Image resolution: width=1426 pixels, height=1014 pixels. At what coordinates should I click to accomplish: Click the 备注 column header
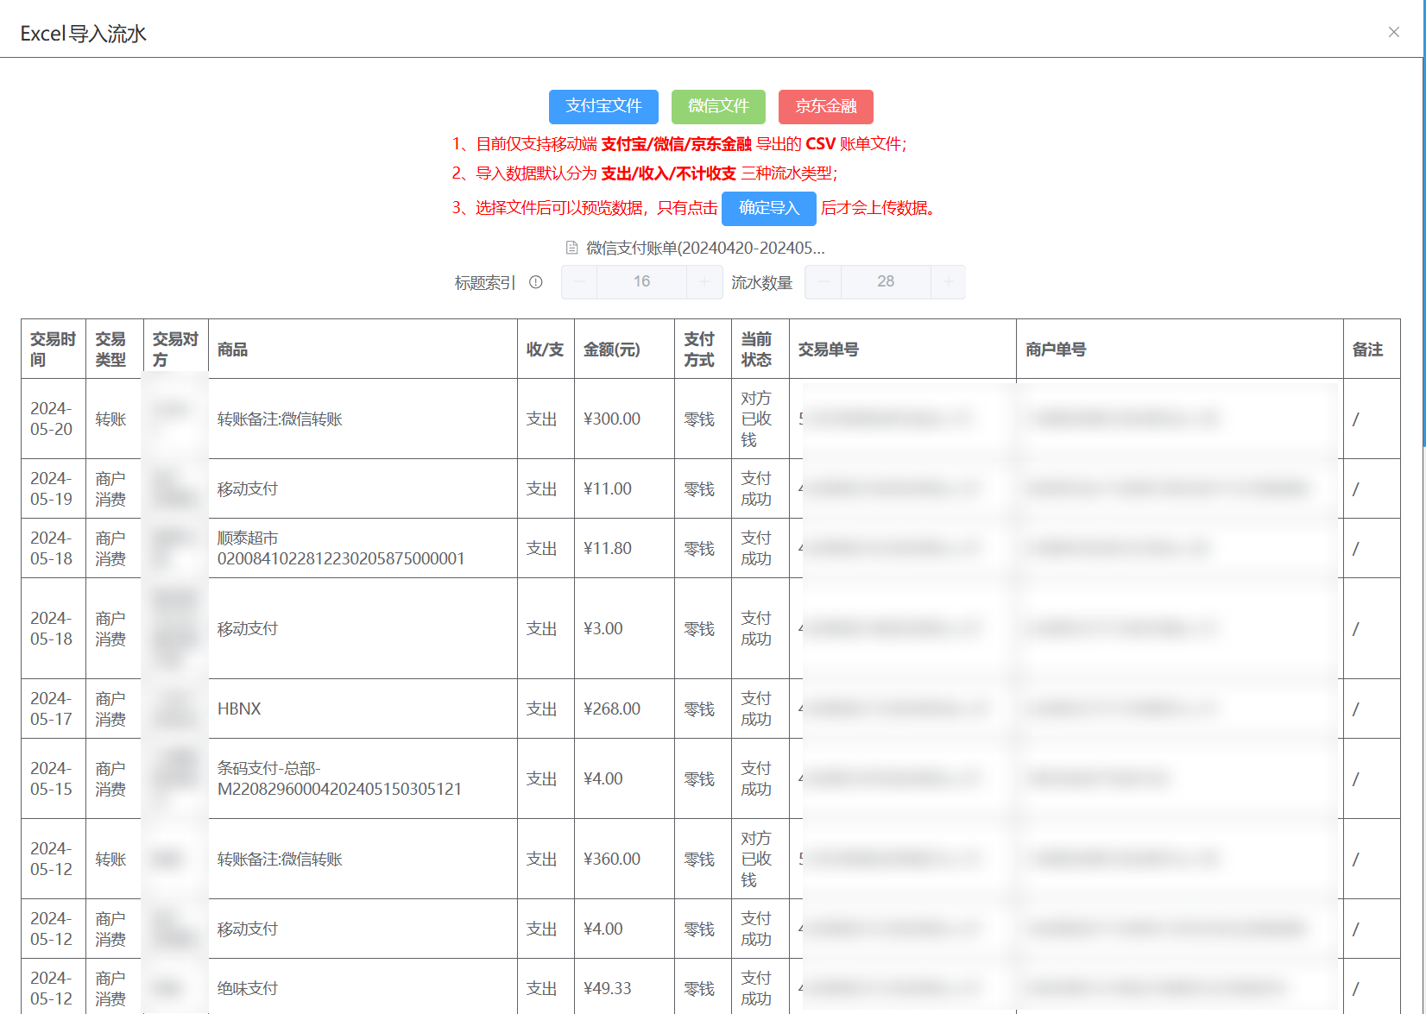click(1372, 350)
